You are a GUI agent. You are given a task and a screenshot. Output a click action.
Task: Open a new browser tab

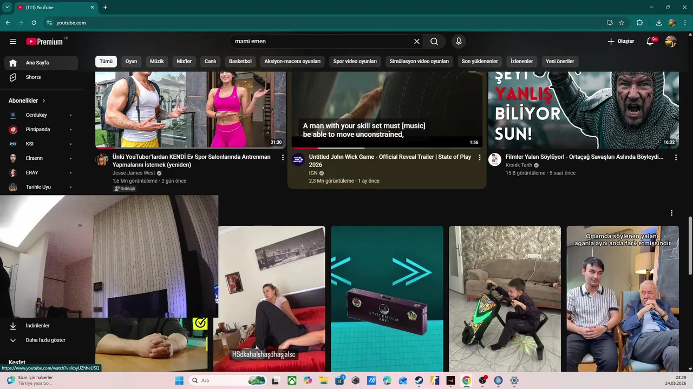coord(105,7)
